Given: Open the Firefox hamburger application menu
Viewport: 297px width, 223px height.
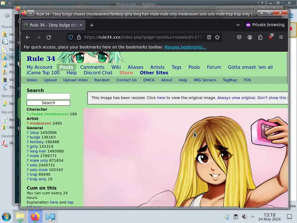Looking at the screenshot, I should pos(281,37).
